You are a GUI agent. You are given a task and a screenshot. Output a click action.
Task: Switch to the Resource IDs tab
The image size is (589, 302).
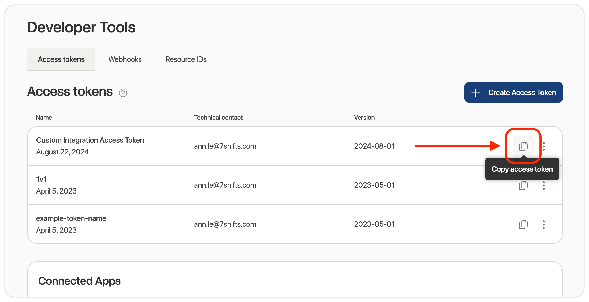186,59
